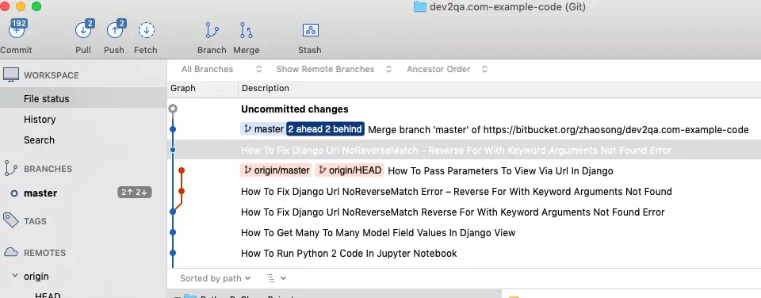Click the Commit toolbar icon
The width and height of the screenshot is (761, 298).
[17, 30]
